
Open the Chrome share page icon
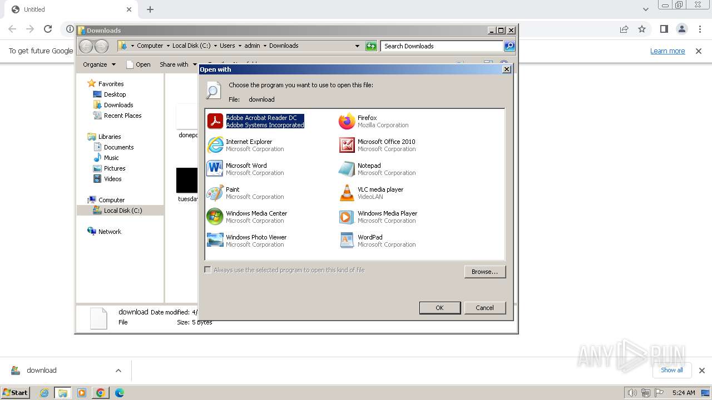(624, 29)
